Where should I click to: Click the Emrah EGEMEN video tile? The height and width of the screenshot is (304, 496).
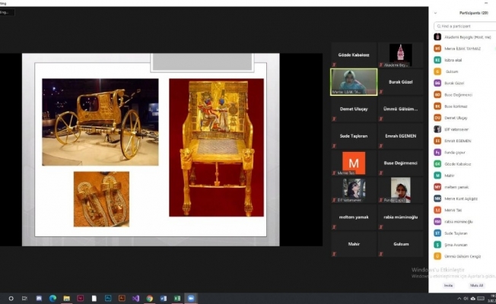pos(401,135)
